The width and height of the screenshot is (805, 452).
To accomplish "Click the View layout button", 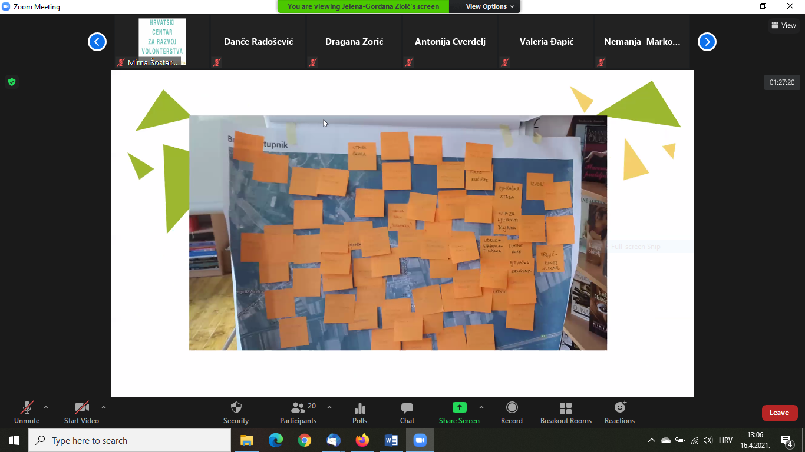I will [x=783, y=25].
